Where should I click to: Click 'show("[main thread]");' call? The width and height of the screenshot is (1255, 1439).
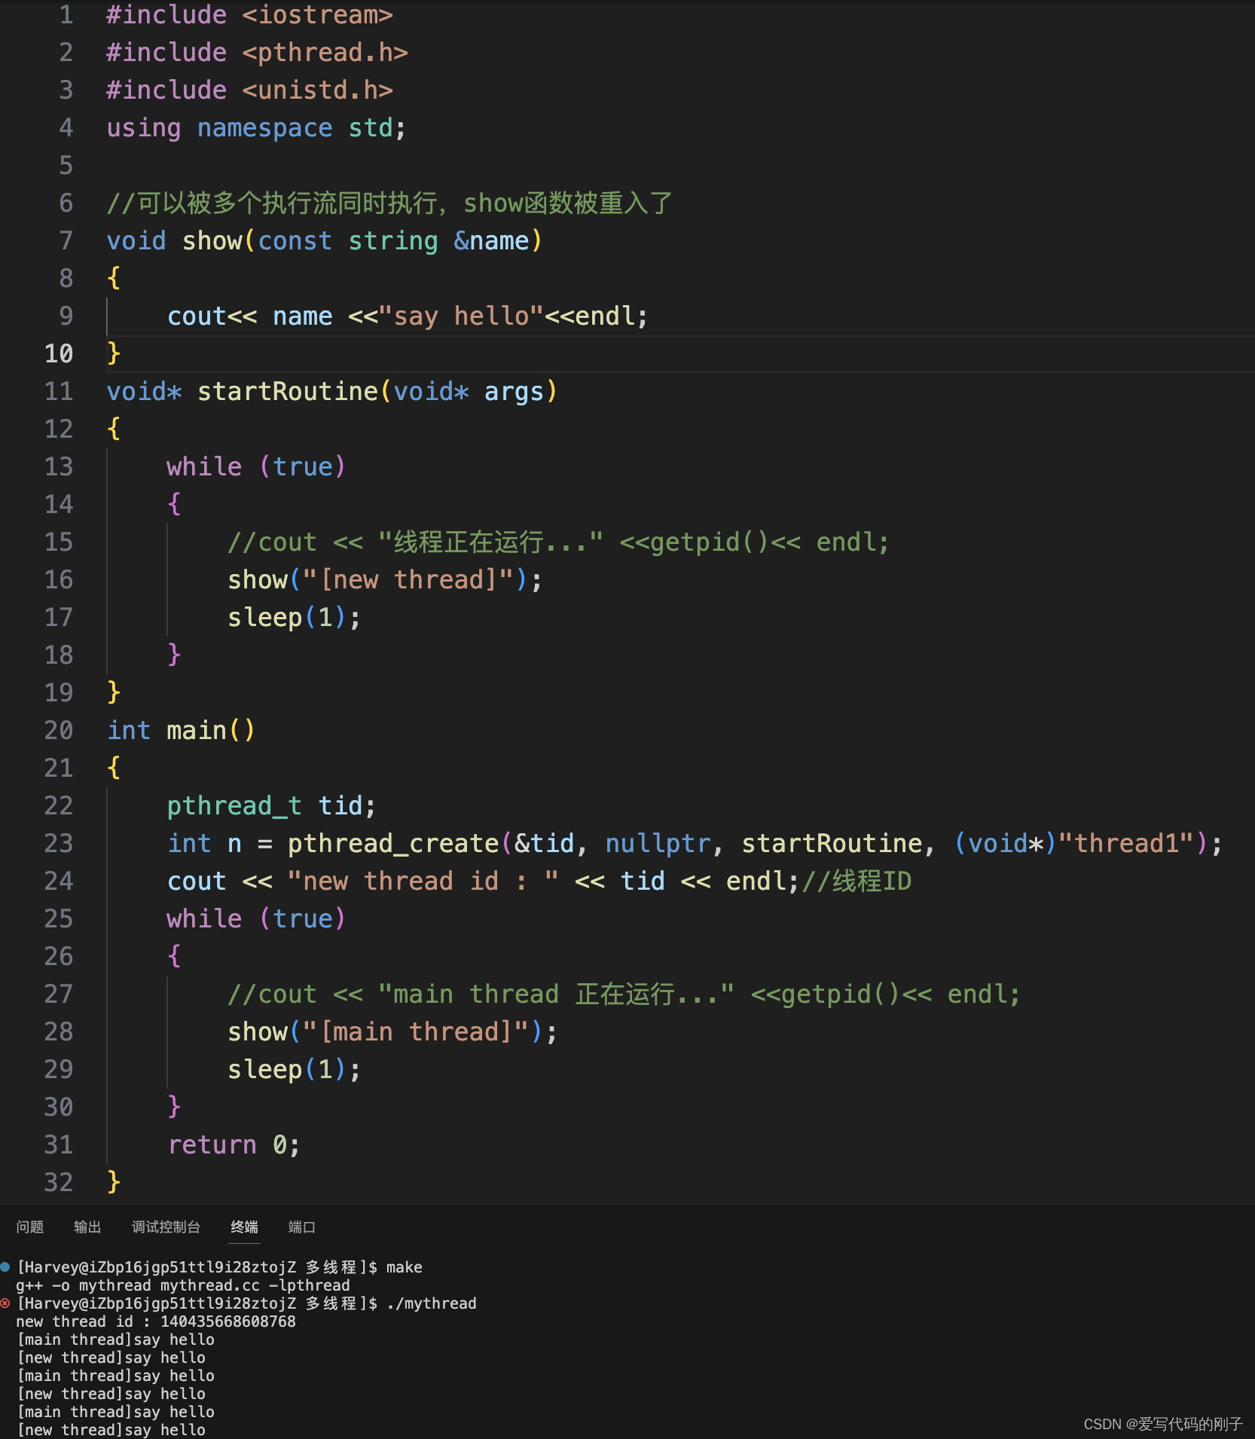pyautogui.click(x=392, y=1031)
